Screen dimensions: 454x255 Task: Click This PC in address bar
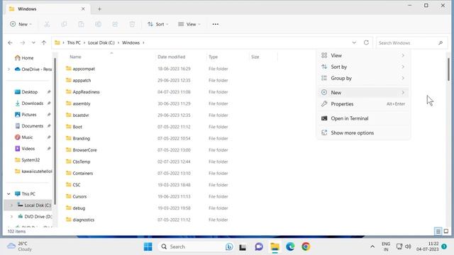pyautogui.click(x=74, y=42)
